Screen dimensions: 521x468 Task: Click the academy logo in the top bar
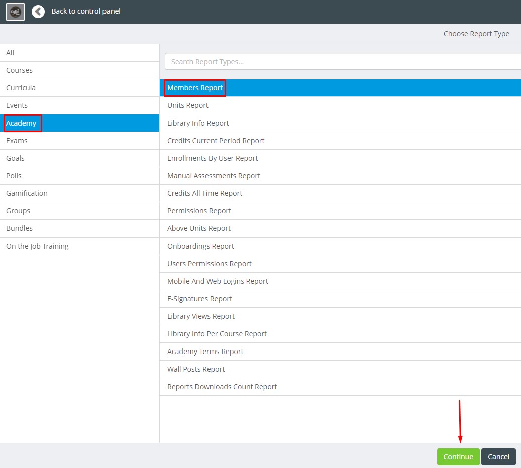[x=15, y=12]
